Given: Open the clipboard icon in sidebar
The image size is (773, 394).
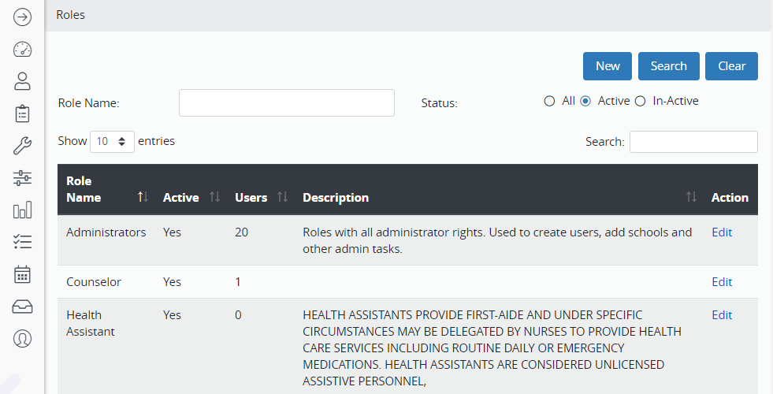Looking at the screenshot, I should pyautogui.click(x=22, y=113).
